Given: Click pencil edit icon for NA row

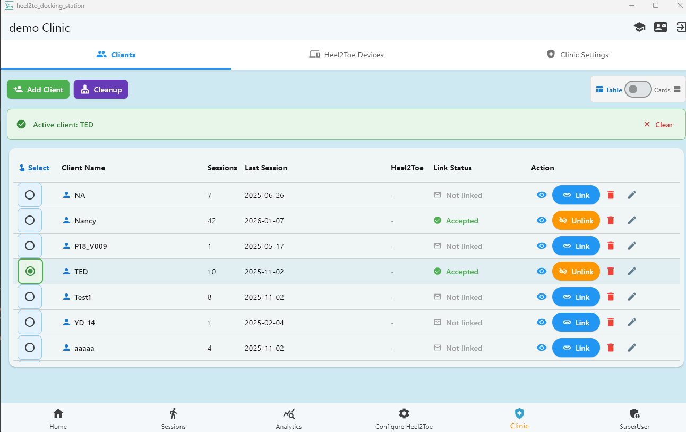Looking at the screenshot, I should tap(631, 195).
